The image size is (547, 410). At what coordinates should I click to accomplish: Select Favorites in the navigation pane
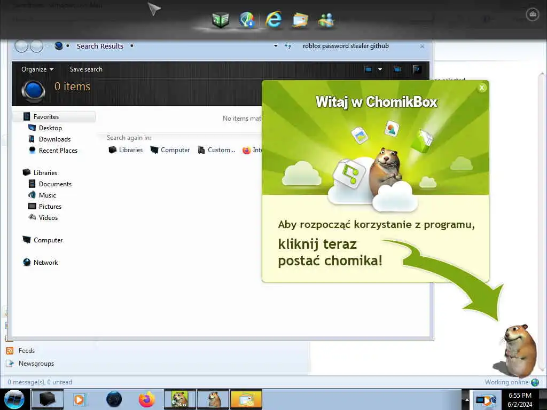pos(54,116)
